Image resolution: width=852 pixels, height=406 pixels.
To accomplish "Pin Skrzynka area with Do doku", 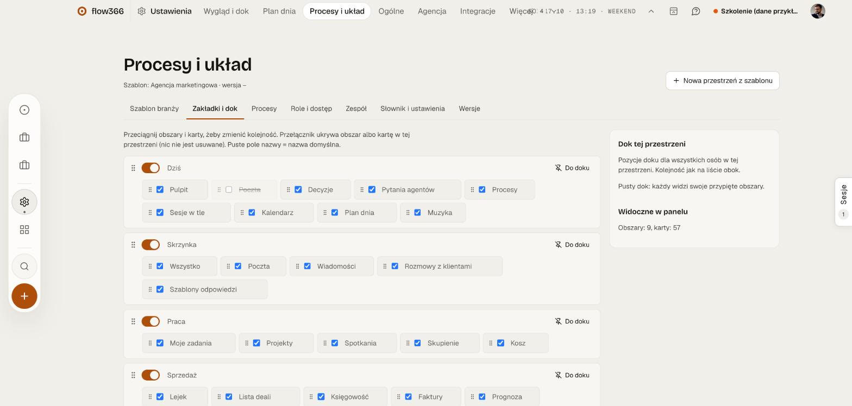I will (572, 245).
